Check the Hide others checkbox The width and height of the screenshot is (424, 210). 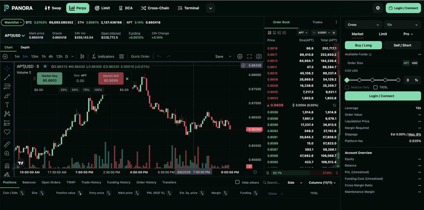point(237,182)
